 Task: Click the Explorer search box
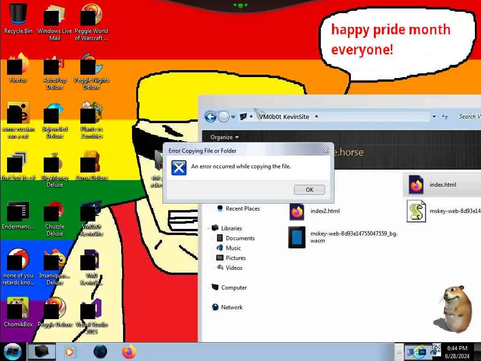point(469,117)
